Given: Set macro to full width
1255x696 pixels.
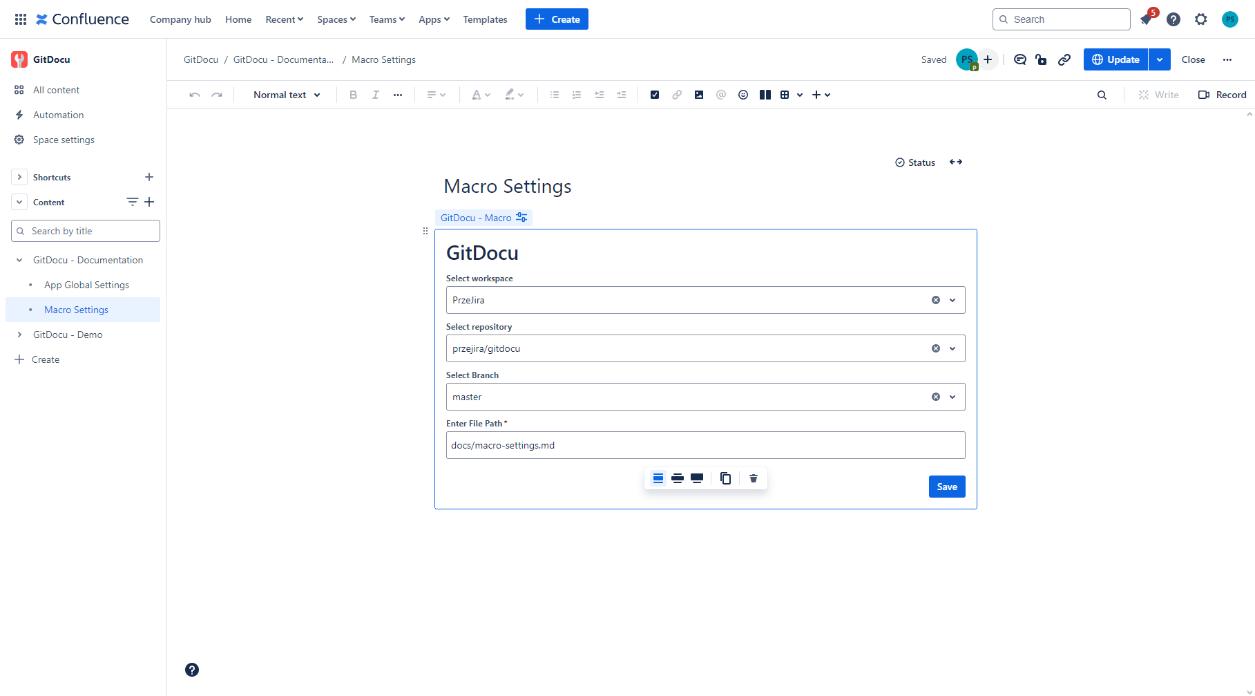Looking at the screenshot, I should tap(697, 478).
